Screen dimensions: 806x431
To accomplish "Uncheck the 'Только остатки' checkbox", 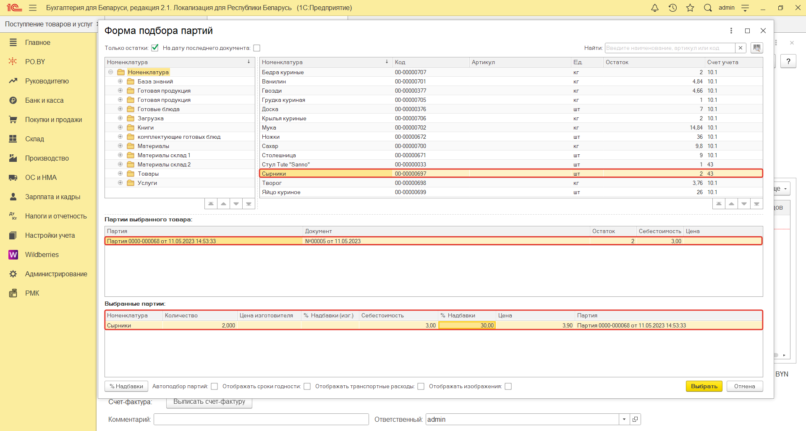I will [155, 48].
